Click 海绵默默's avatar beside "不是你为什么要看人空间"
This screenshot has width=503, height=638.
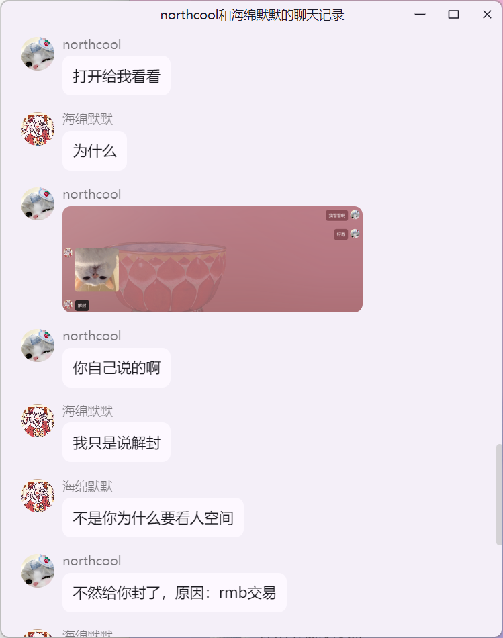(38, 496)
